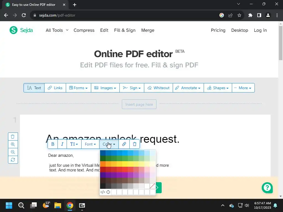Open Chrome's three-dot menu
Screen dimensions: 283x212
pos(277,15)
